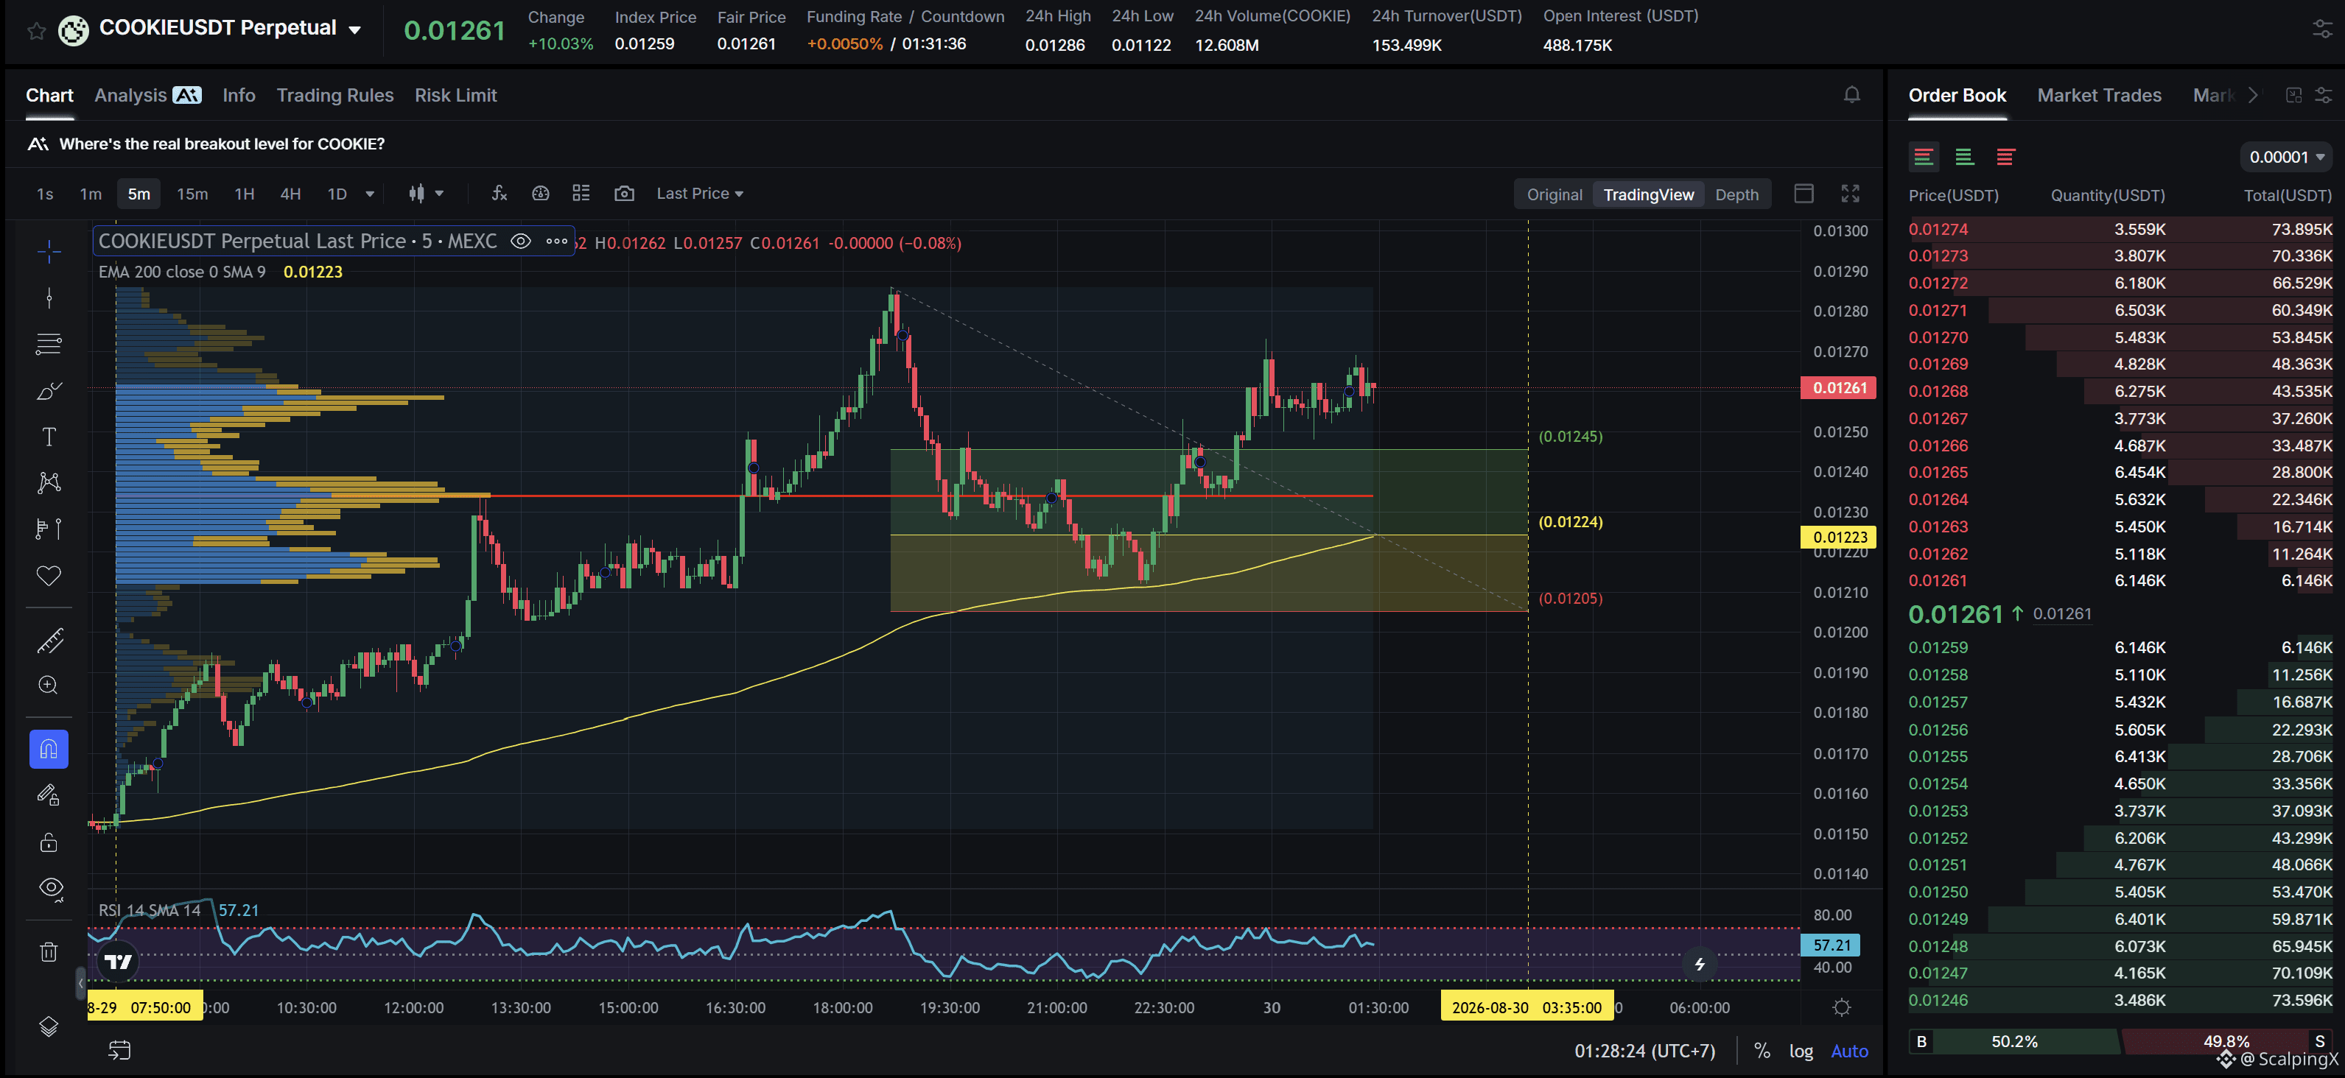The width and height of the screenshot is (2345, 1078).
Task: Open chart time axis settings gear
Action: (x=1840, y=1007)
